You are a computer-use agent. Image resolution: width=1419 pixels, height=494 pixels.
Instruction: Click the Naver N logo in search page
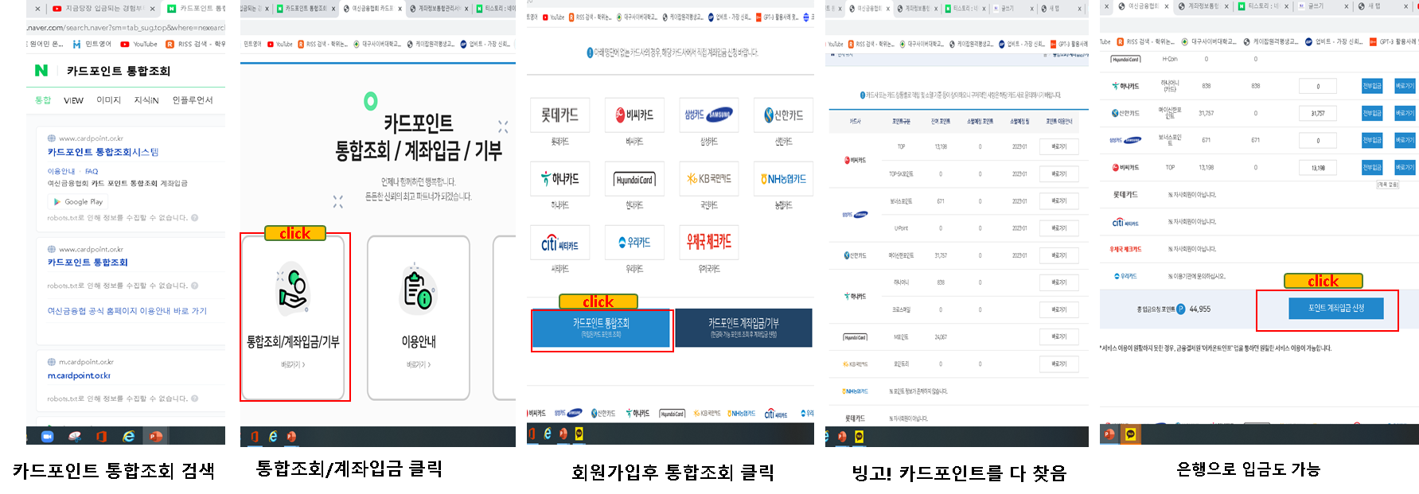(x=41, y=71)
